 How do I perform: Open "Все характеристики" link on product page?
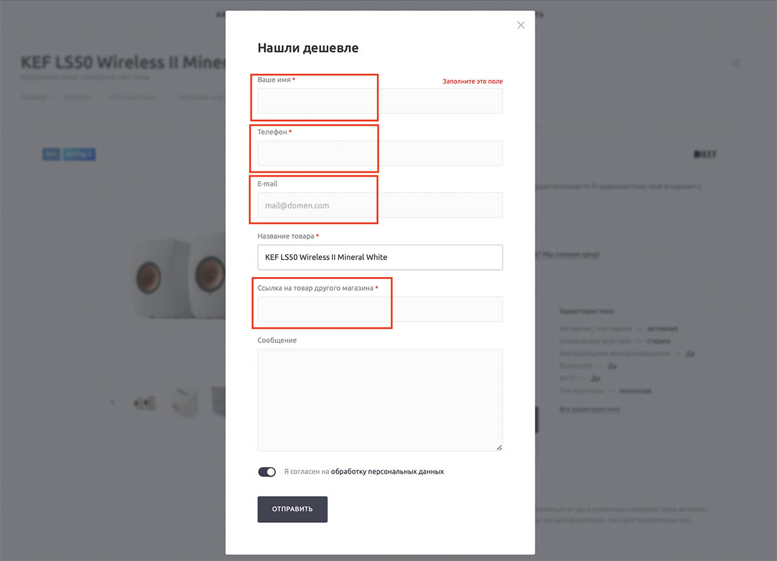tap(589, 409)
